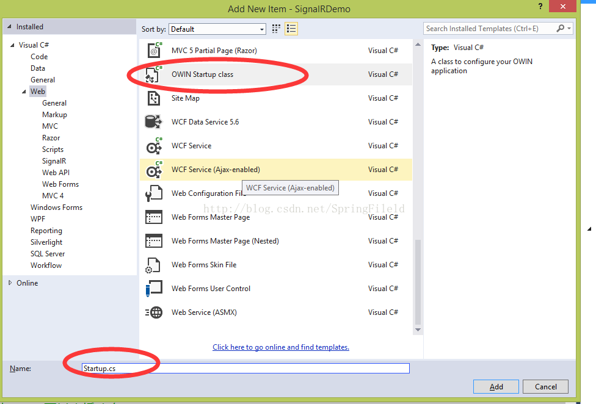
Task: Select General under Visual C#
Action: click(x=43, y=80)
